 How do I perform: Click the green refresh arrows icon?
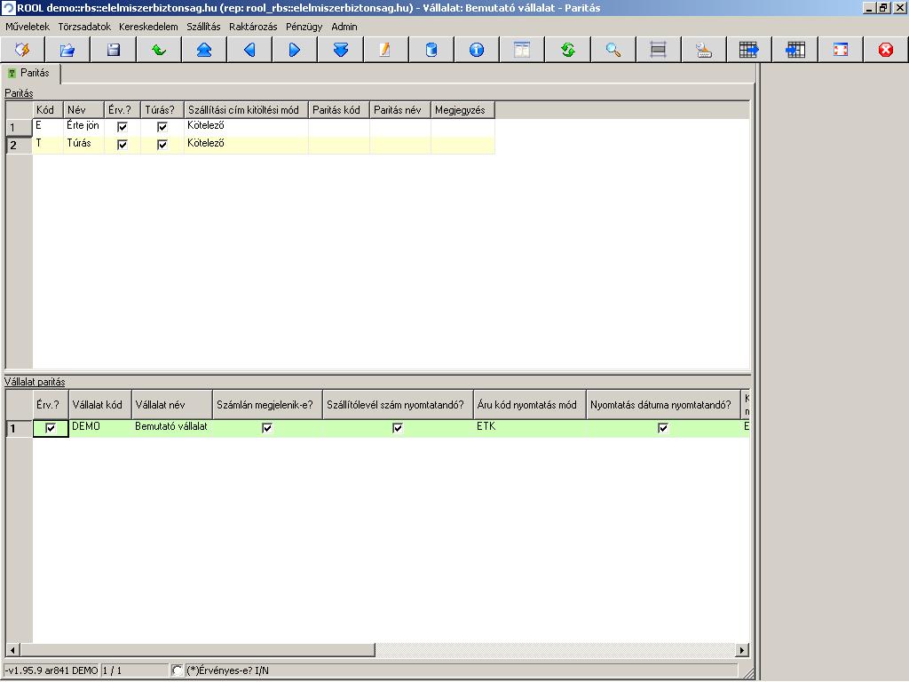point(567,50)
